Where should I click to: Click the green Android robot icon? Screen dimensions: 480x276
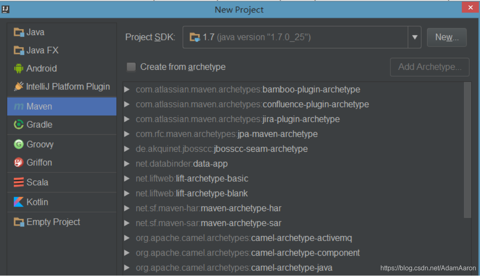click(x=19, y=69)
